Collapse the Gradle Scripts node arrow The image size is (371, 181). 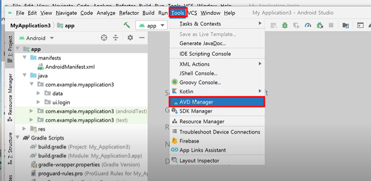click(18, 138)
